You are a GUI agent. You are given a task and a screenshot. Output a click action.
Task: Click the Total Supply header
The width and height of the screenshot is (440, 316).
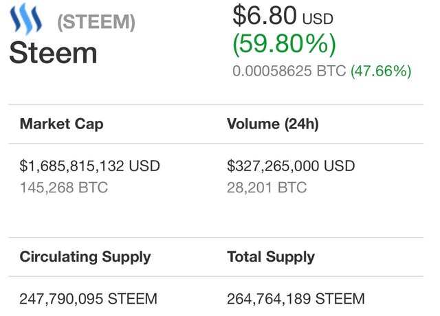coord(271,257)
